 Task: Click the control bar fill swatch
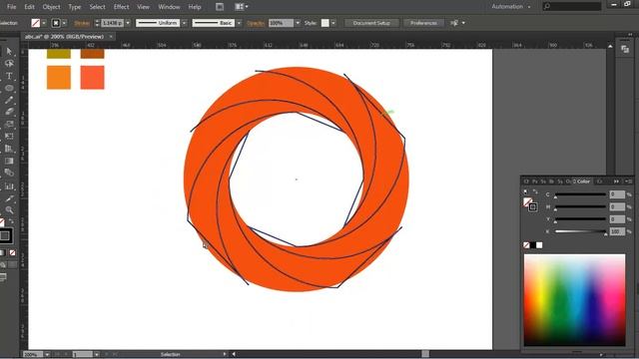point(36,23)
